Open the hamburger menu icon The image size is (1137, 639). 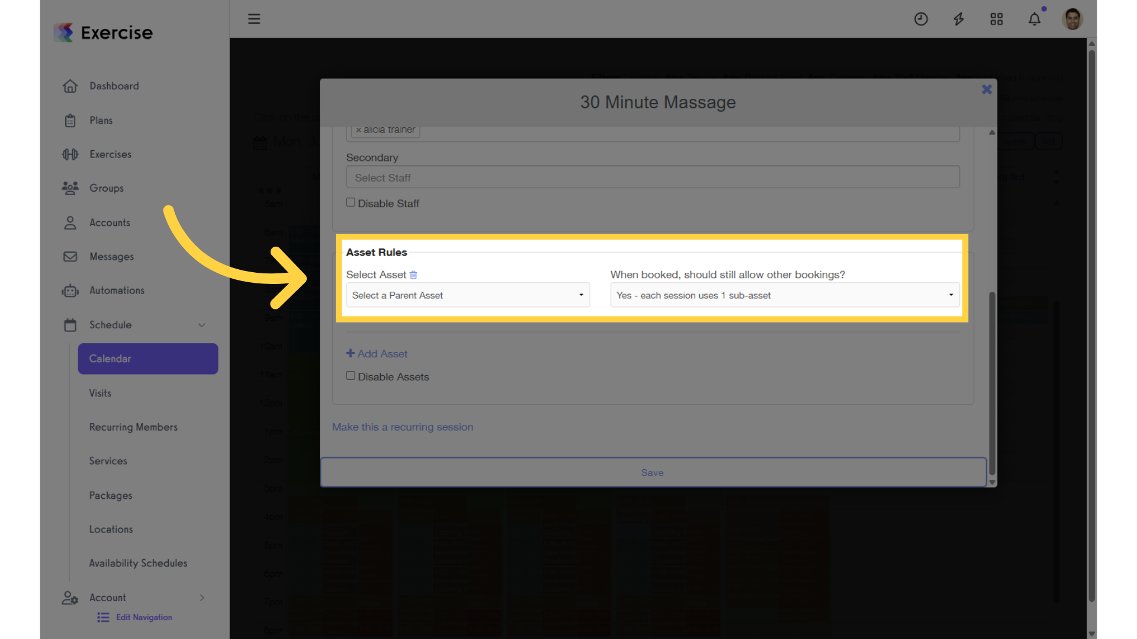click(x=254, y=19)
